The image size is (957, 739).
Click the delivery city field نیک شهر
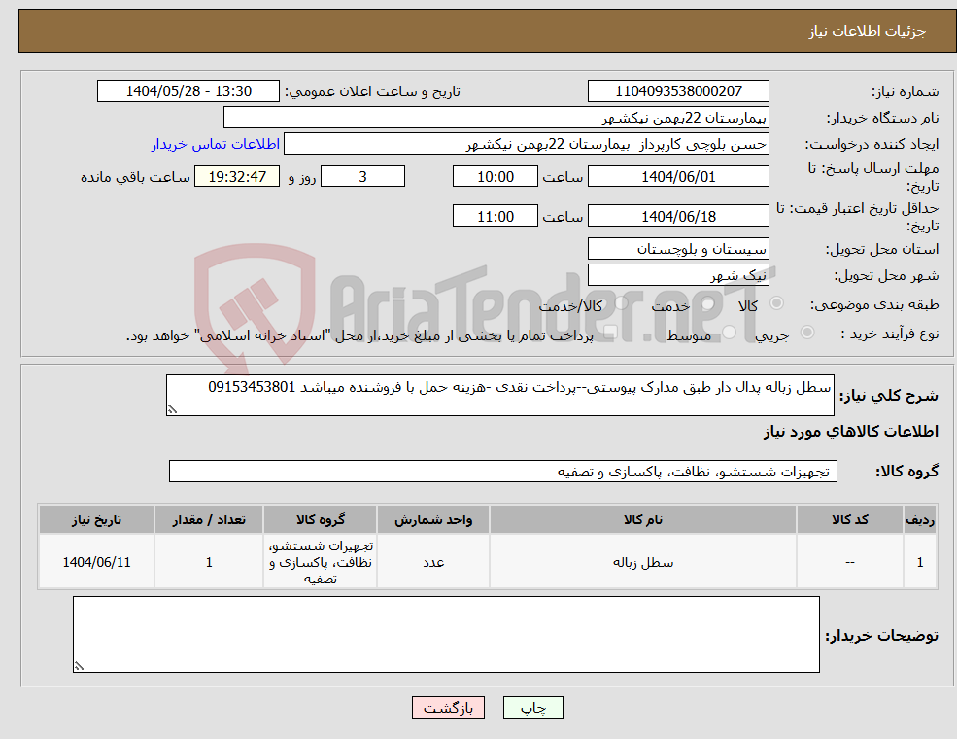tap(678, 275)
